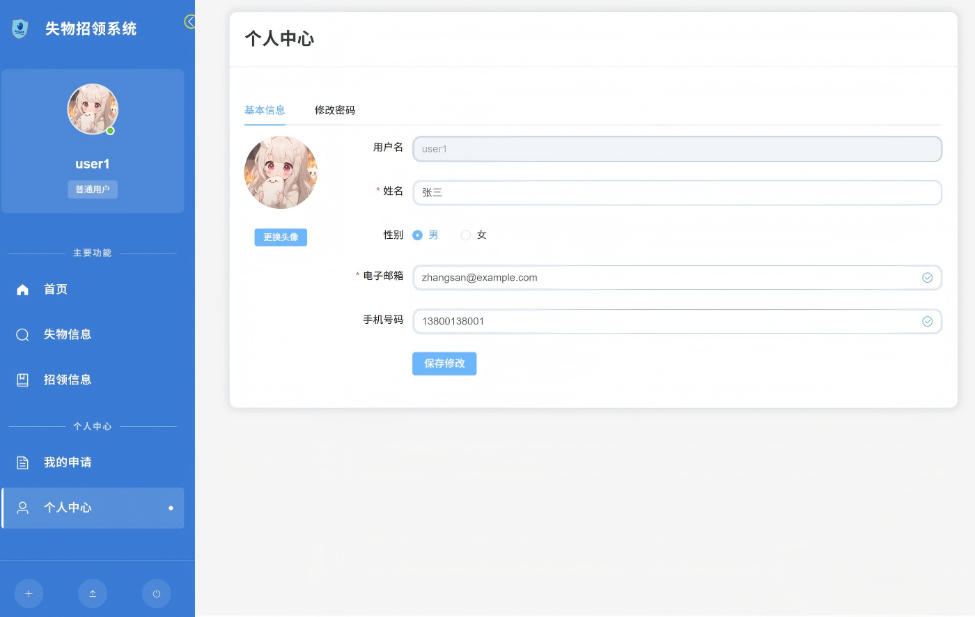Switch to the 基本信息 tab
Image resolution: width=975 pixels, height=617 pixels.
click(x=265, y=110)
